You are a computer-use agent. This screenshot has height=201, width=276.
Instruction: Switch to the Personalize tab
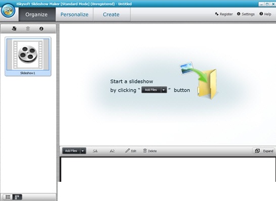click(x=74, y=15)
